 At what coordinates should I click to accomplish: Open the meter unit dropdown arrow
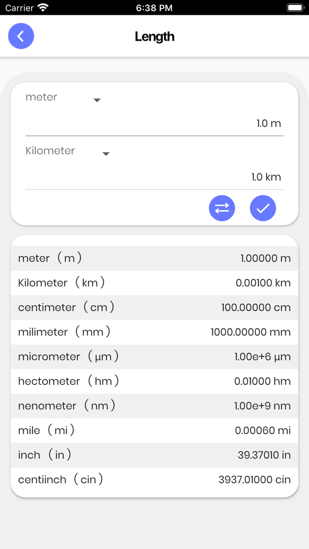point(97,100)
